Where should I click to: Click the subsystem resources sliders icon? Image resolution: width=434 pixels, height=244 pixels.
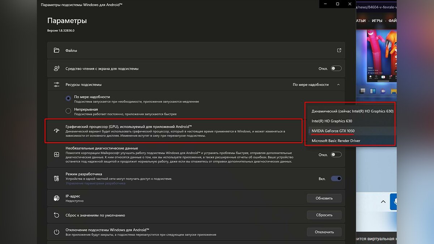pyautogui.click(x=56, y=85)
